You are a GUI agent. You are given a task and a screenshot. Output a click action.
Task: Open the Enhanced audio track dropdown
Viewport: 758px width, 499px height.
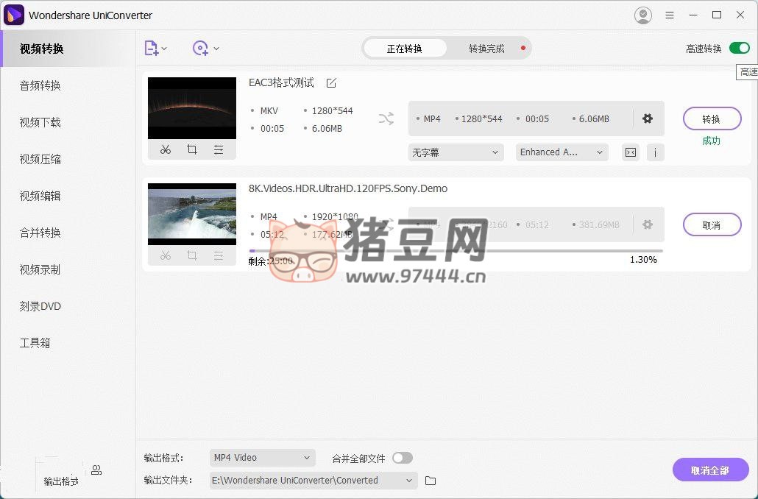click(561, 152)
